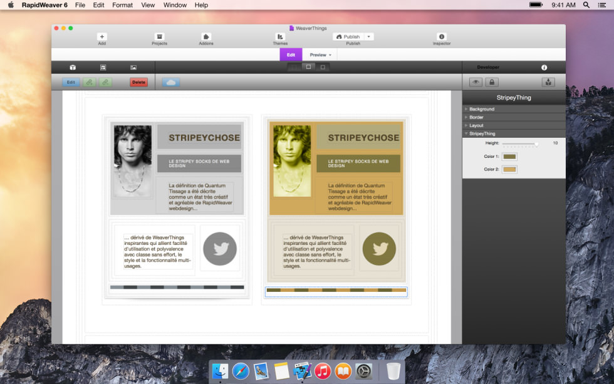614x384 pixels.
Task: Click the blue cloud button
Action: point(170,82)
